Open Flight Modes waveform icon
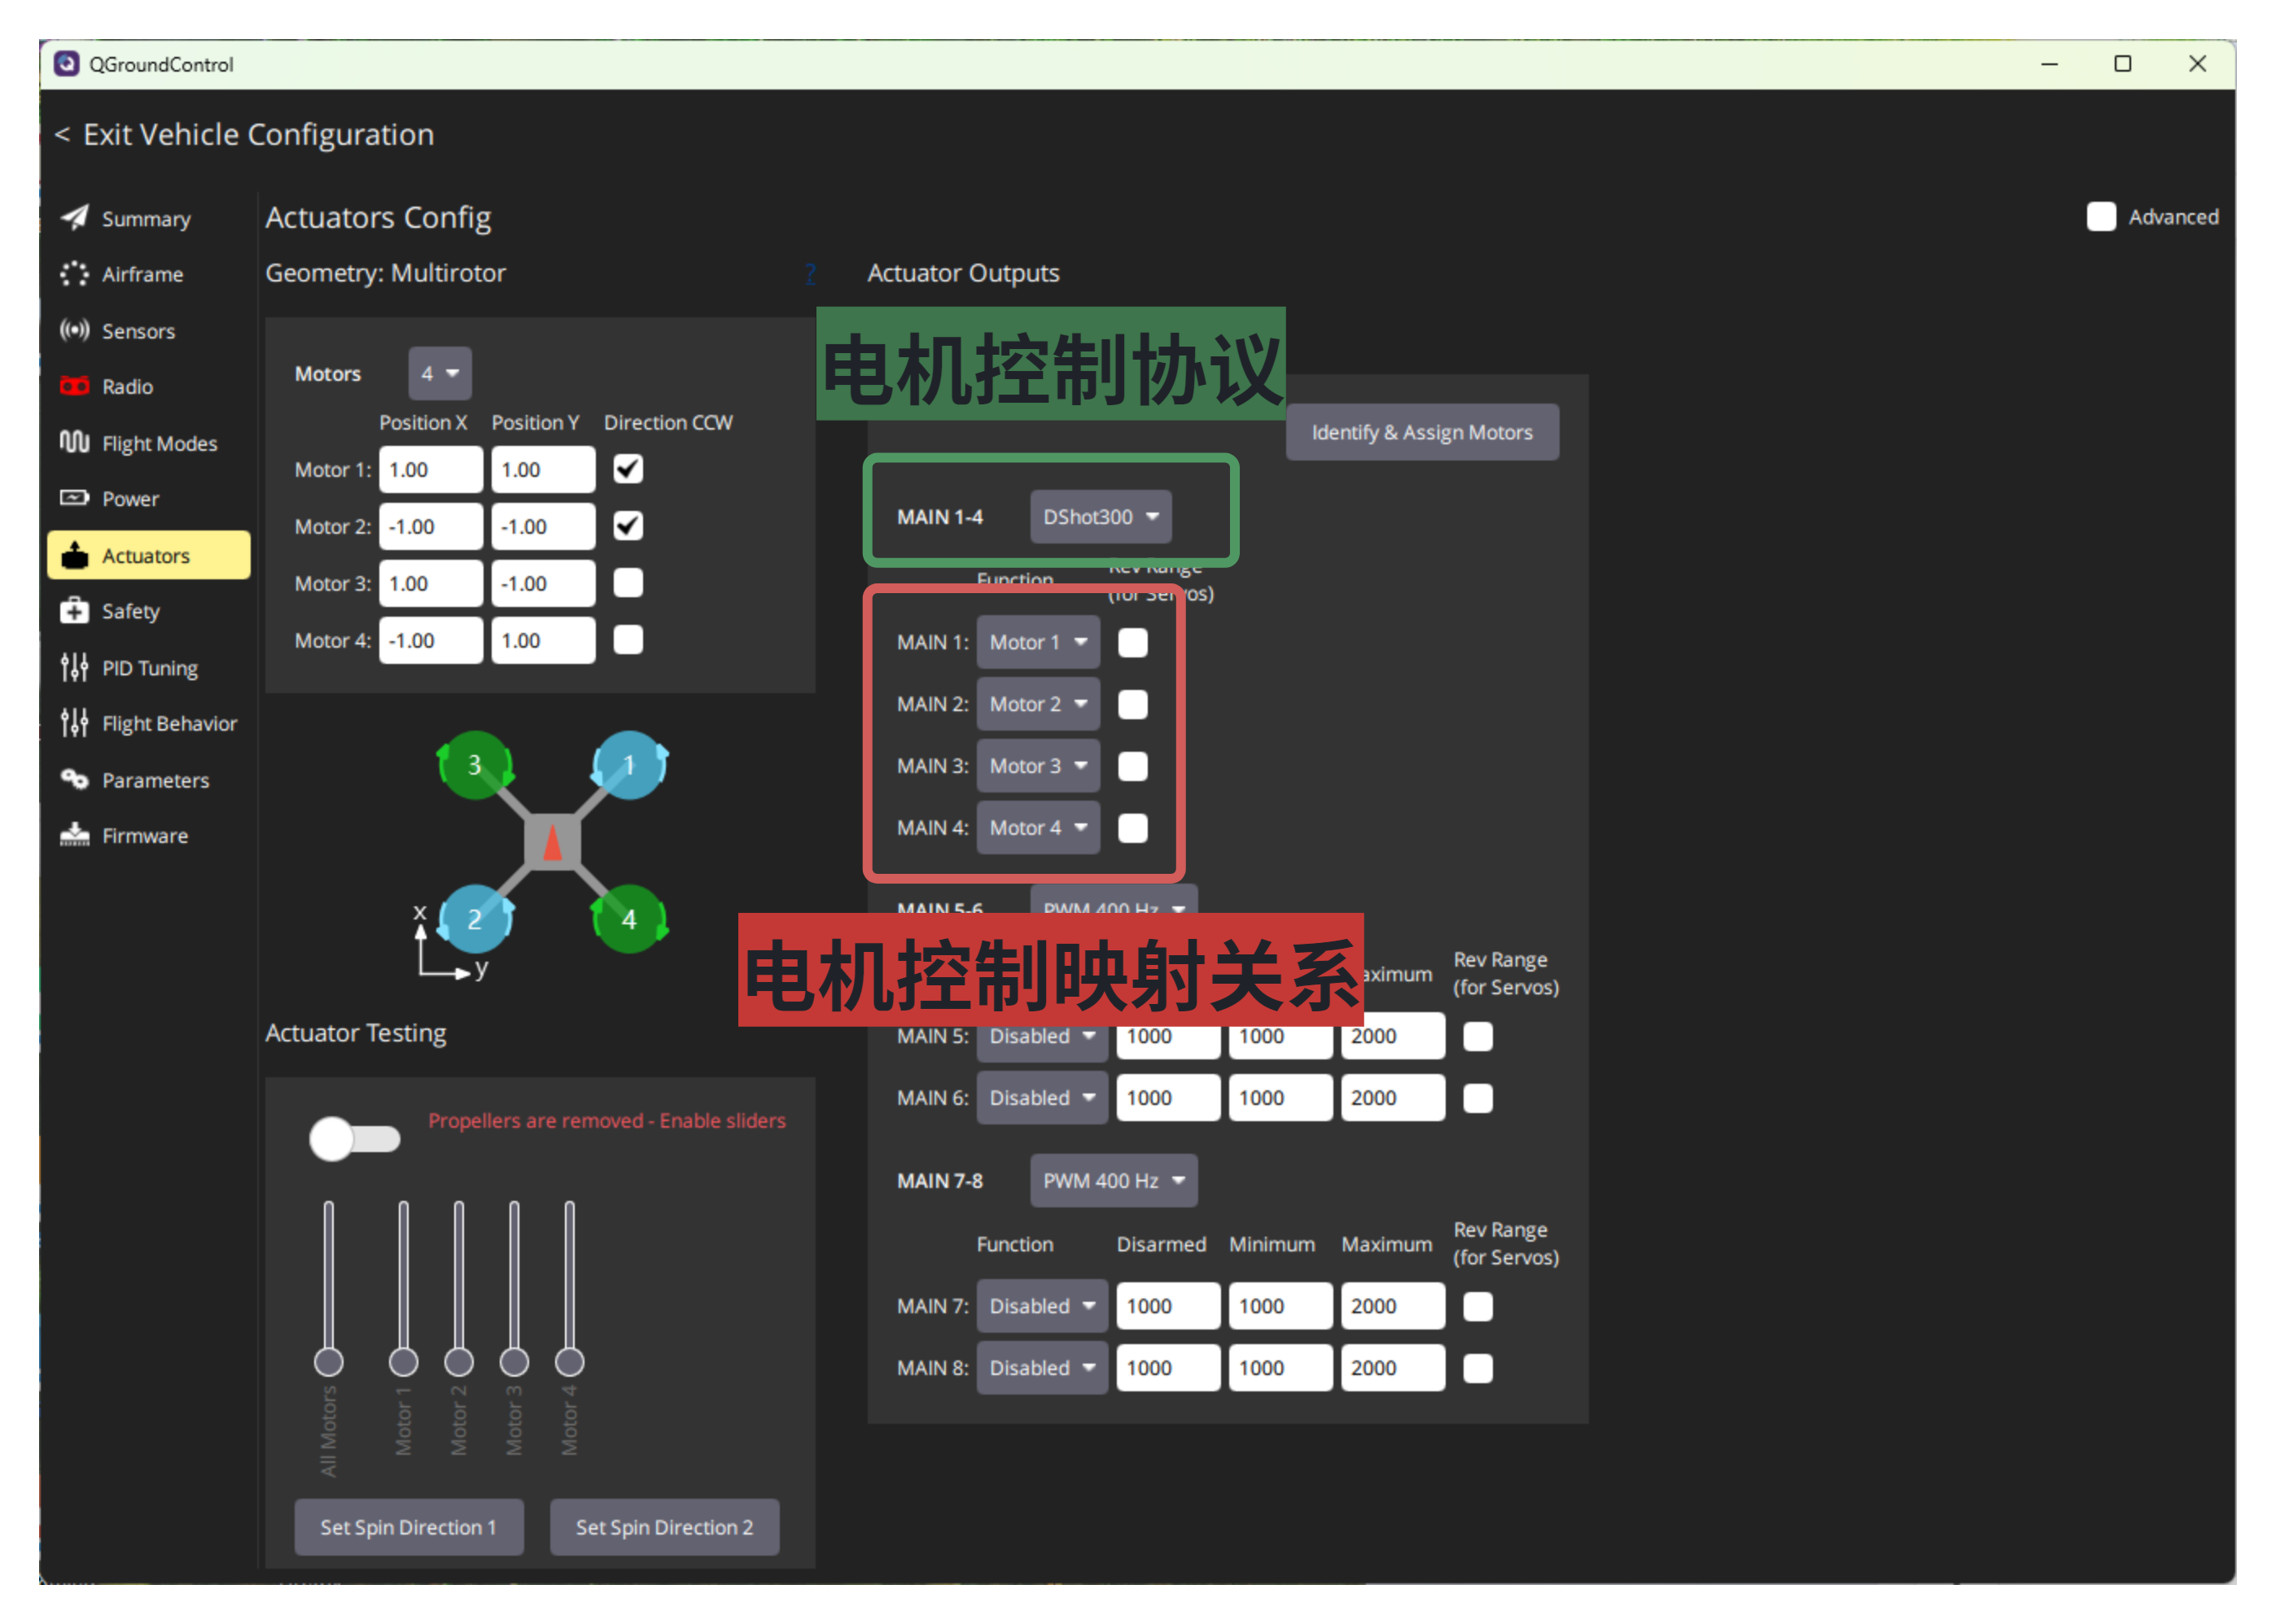 [x=74, y=442]
